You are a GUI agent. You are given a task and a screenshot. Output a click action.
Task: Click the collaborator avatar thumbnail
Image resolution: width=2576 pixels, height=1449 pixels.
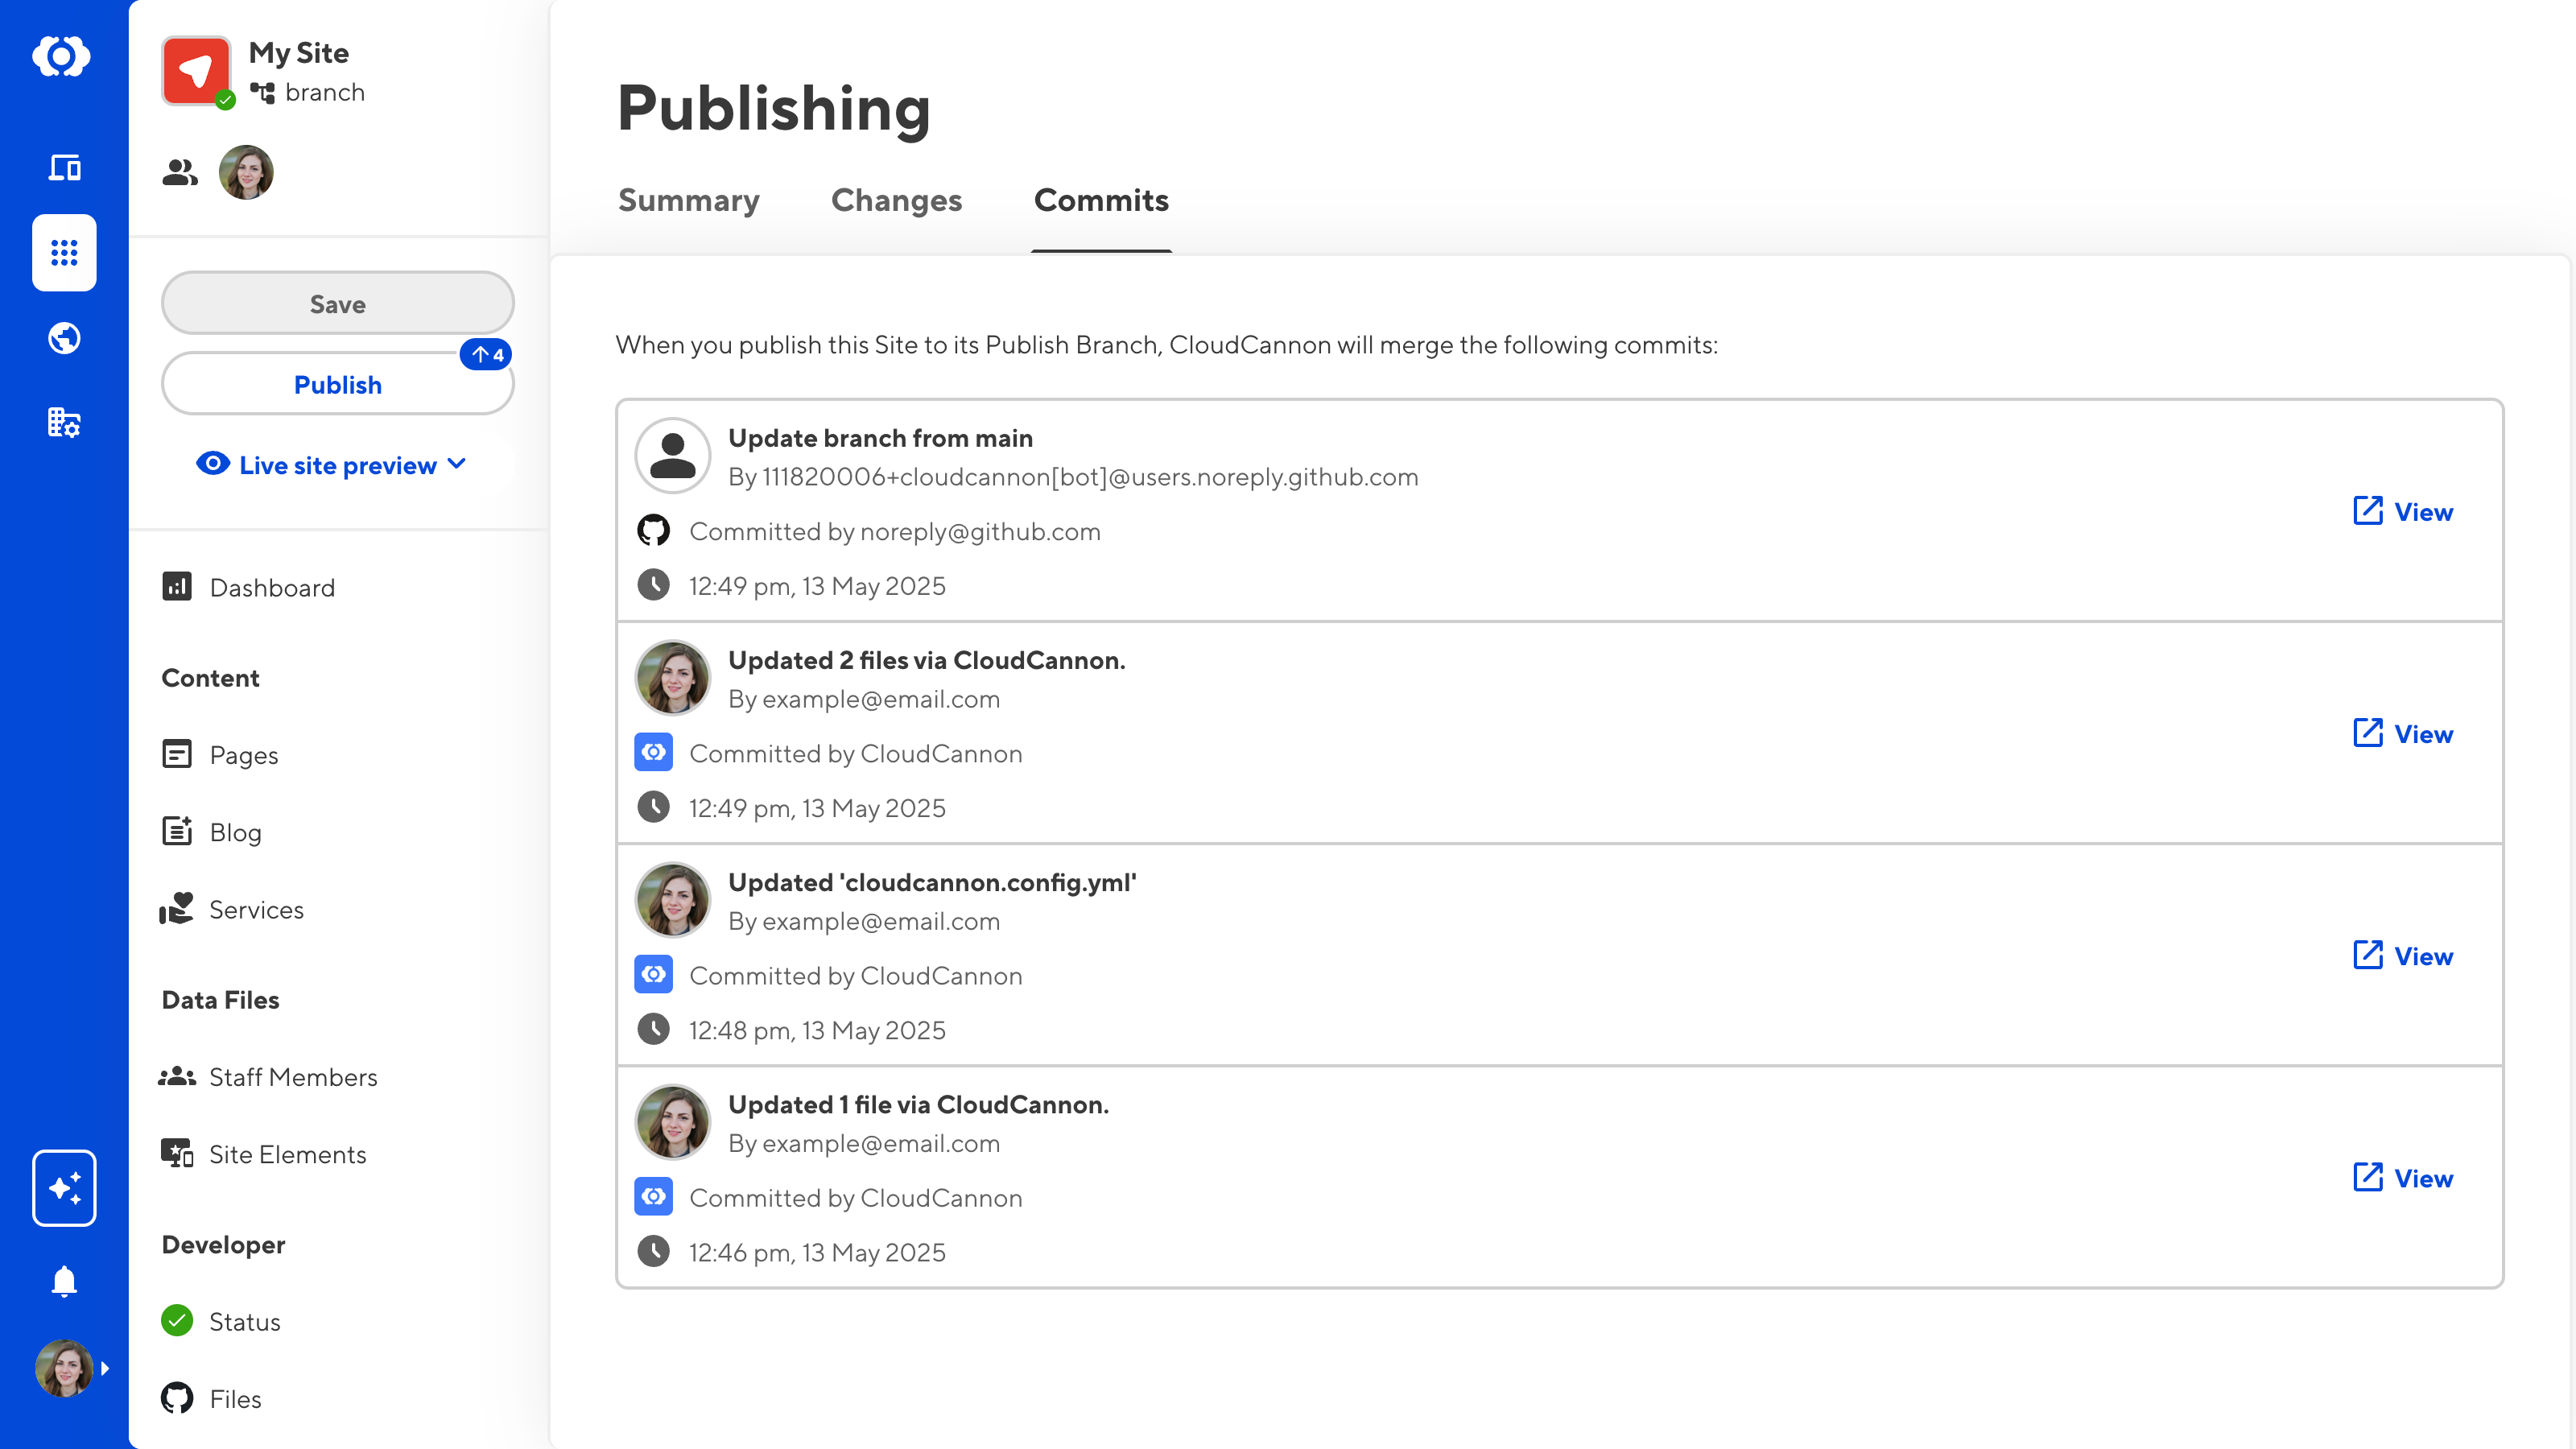[246, 173]
